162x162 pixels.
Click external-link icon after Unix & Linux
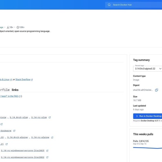click(x=11, y=80)
